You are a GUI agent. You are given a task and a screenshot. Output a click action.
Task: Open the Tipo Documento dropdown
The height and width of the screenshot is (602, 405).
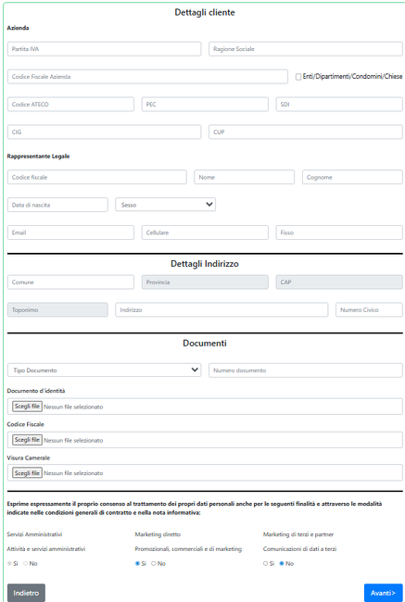tap(104, 370)
